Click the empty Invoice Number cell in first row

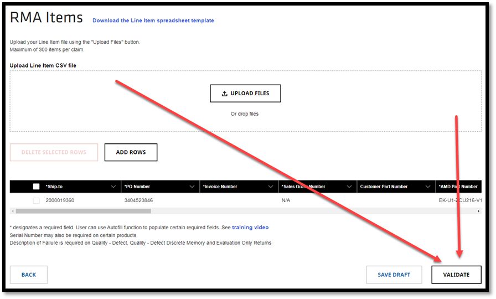[x=239, y=200]
